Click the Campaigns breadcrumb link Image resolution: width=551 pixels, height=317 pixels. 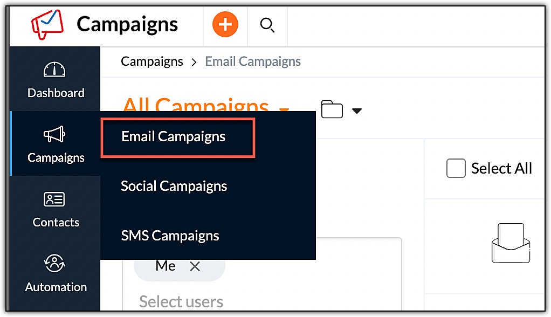152,61
